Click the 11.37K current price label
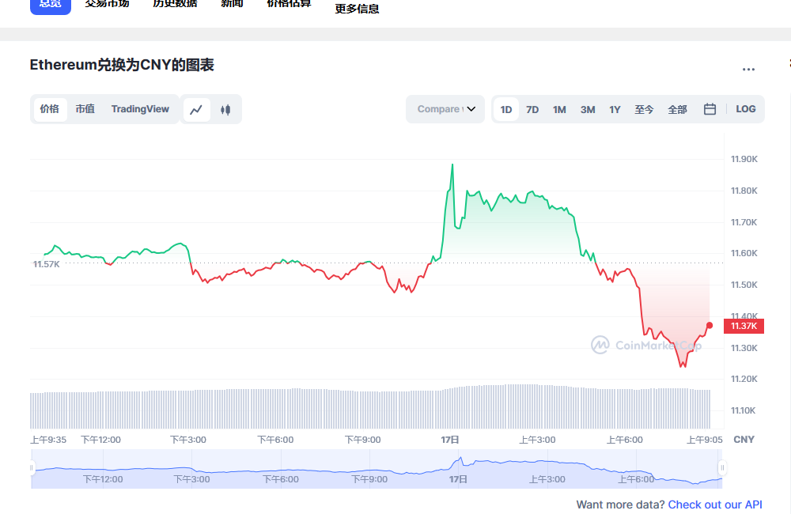 [744, 327]
